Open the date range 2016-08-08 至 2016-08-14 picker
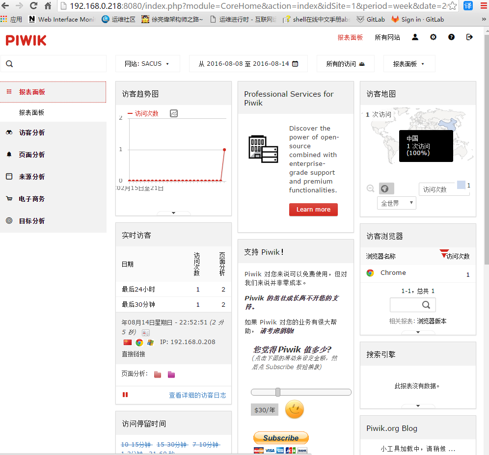The height and width of the screenshot is (455, 489). [x=248, y=64]
